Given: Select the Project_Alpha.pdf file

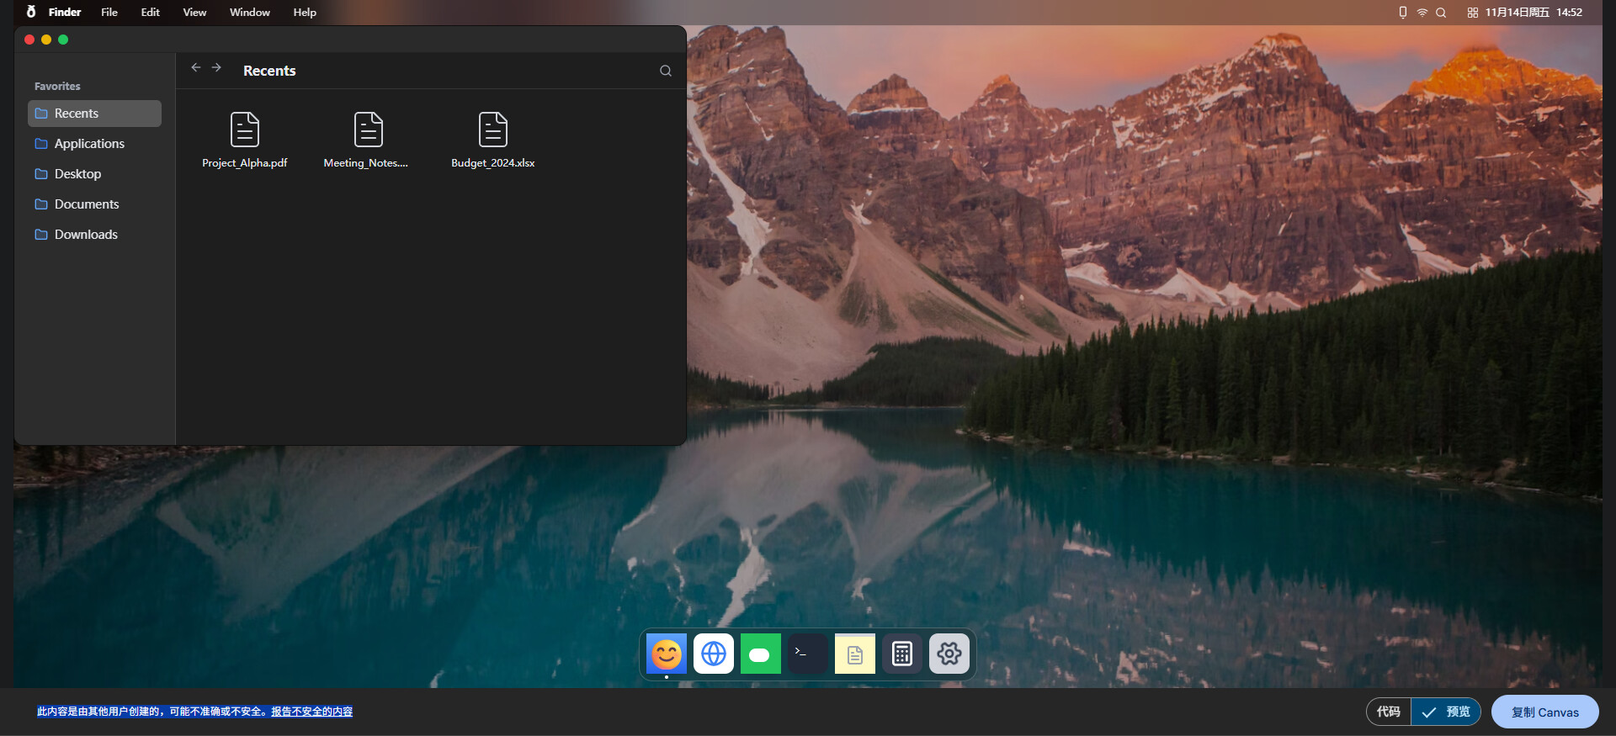Looking at the screenshot, I should (245, 140).
